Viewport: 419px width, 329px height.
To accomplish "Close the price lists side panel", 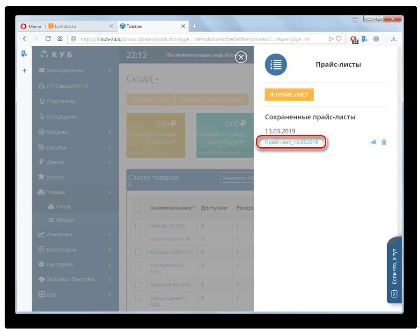I will click(241, 57).
